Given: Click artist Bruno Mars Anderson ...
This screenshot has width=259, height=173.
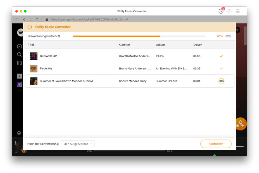Looking at the screenshot, I should pyautogui.click(x=135, y=69).
